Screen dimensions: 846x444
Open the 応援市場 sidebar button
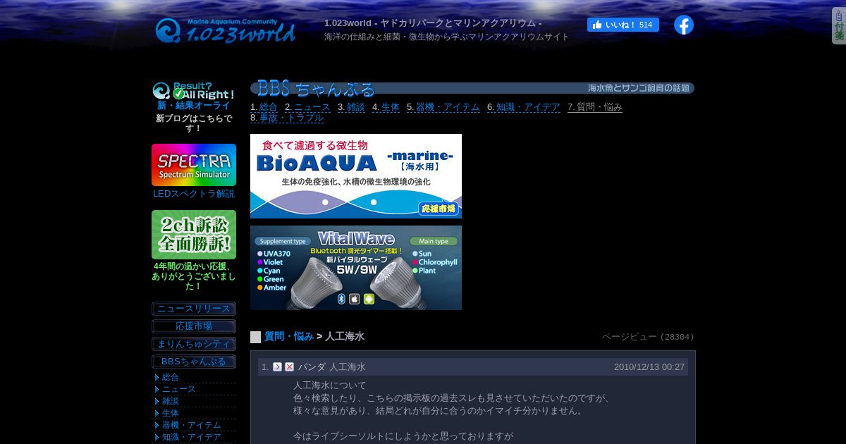click(194, 326)
